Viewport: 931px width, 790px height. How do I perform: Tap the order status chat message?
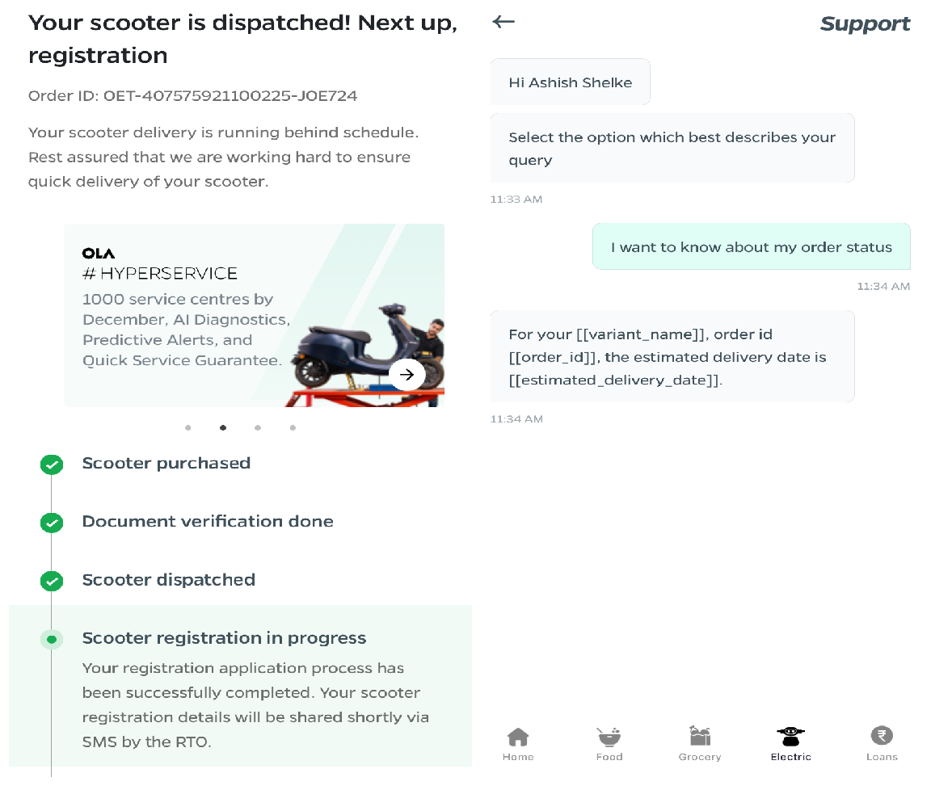(x=751, y=247)
